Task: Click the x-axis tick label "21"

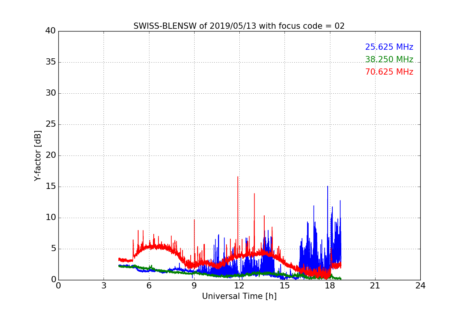Action: coord(375,285)
